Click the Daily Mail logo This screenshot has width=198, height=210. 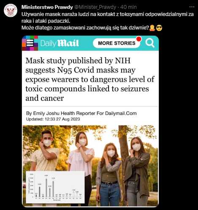[x=60, y=43]
